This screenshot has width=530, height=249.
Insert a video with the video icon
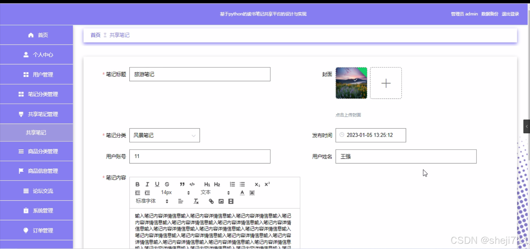[231, 201]
